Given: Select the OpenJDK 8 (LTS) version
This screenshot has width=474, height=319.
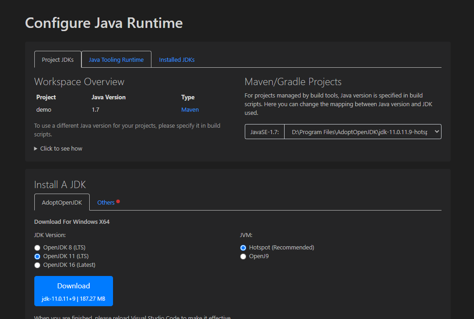Looking at the screenshot, I should coord(37,248).
